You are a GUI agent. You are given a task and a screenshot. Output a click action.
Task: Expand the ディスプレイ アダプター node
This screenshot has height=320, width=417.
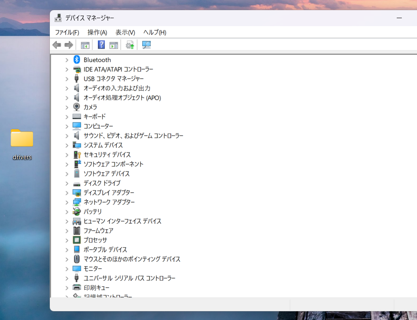67,193
